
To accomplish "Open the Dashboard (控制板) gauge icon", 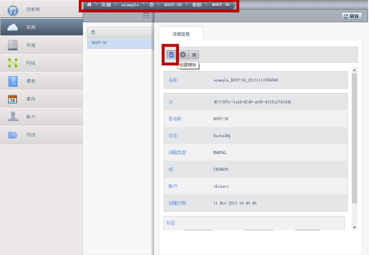I will click(x=13, y=10).
